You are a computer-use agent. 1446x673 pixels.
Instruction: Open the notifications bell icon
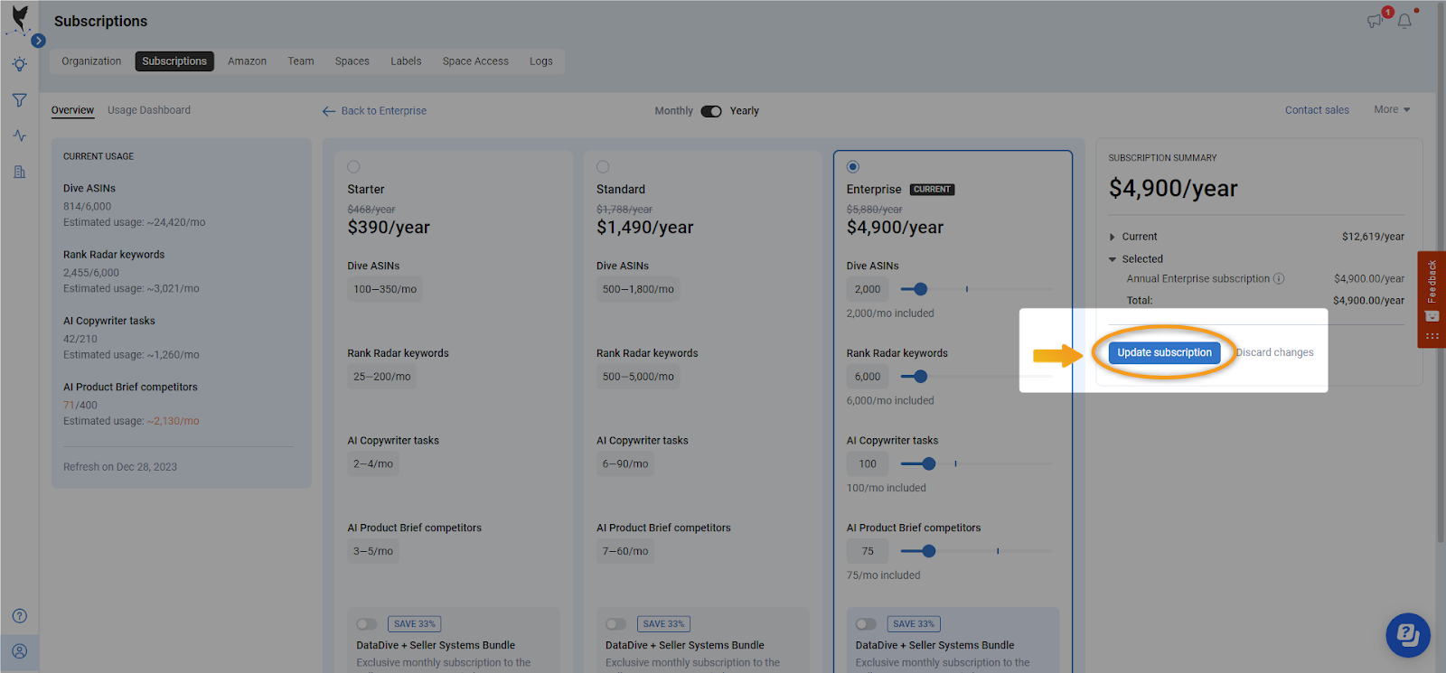1404,20
